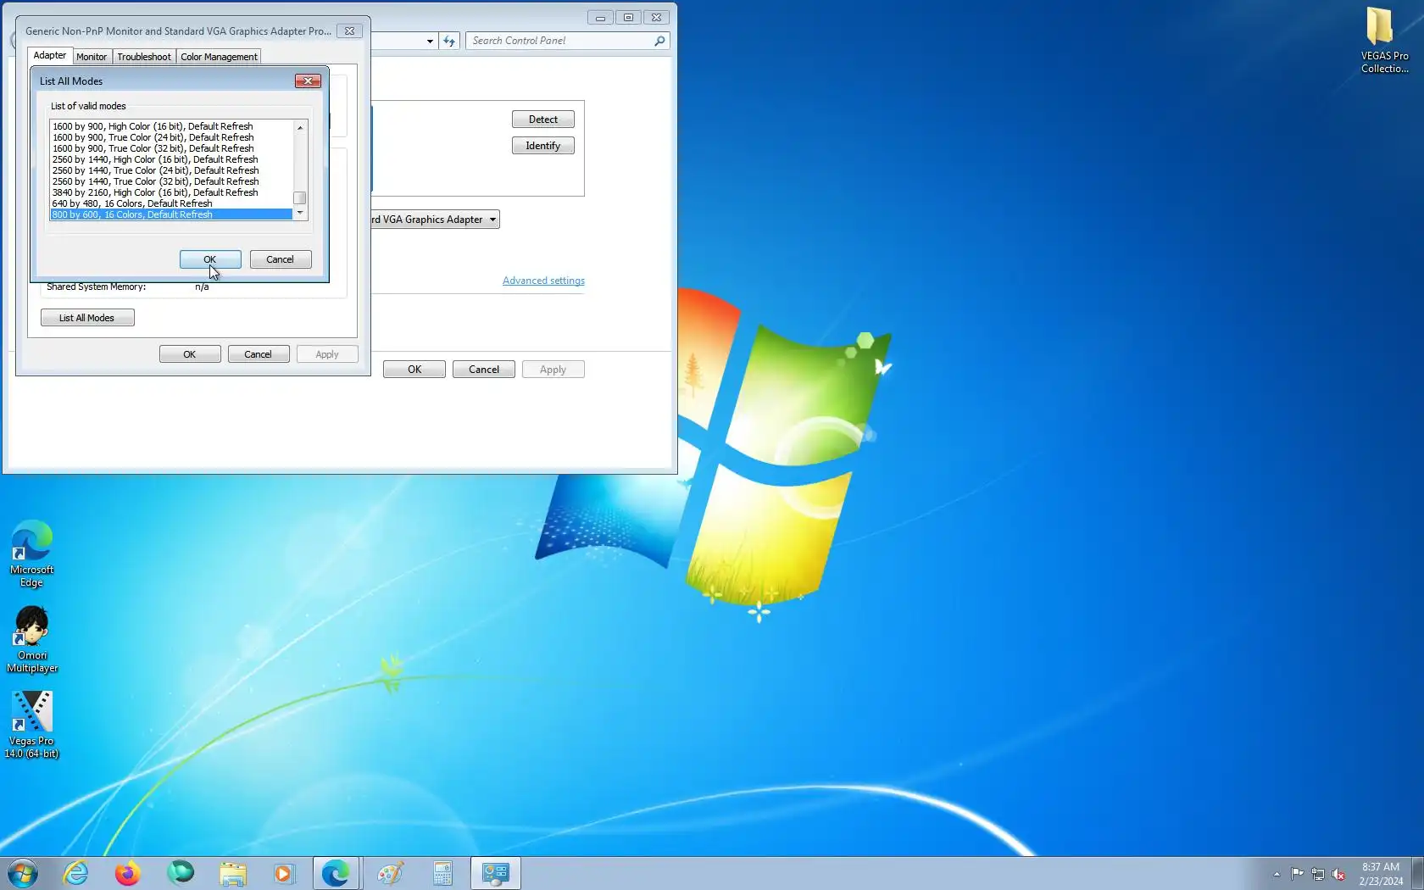Click the Identify button
This screenshot has height=890, width=1424.
click(543, 146)
